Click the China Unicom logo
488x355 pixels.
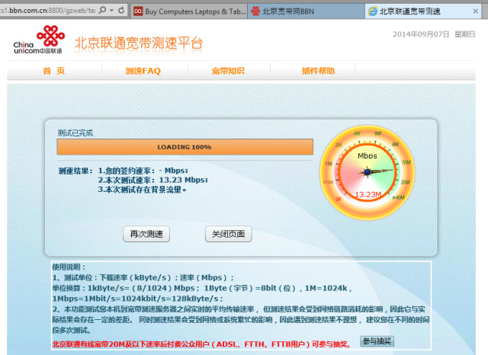coord(39,40)
